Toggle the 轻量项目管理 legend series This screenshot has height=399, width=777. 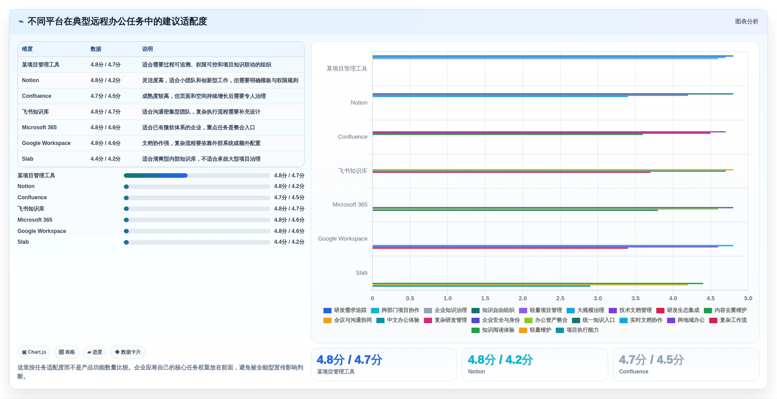pyautogui.click(x=541, y=310)
